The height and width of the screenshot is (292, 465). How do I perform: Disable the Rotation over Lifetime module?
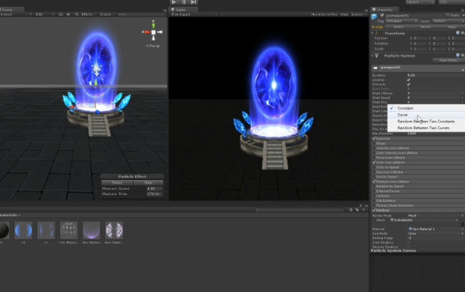click(374, 182)
